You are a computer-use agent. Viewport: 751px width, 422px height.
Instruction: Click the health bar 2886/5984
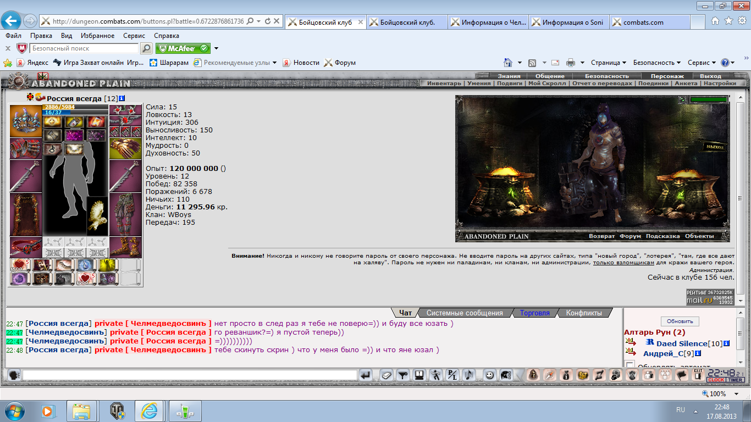point(75,107)
